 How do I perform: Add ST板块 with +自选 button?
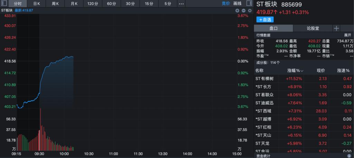265,20
